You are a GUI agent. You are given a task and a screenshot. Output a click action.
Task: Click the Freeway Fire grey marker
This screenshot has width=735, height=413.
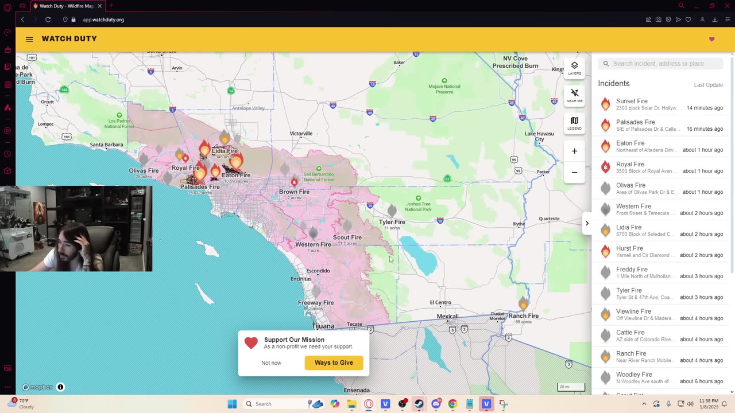coord(316,292)
